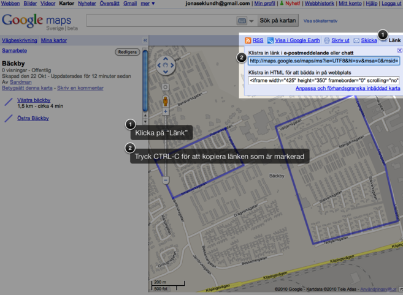This screenshot has width=403, height=295.
Task: Click the Redigera button
Action: click(x=128, y=52)
